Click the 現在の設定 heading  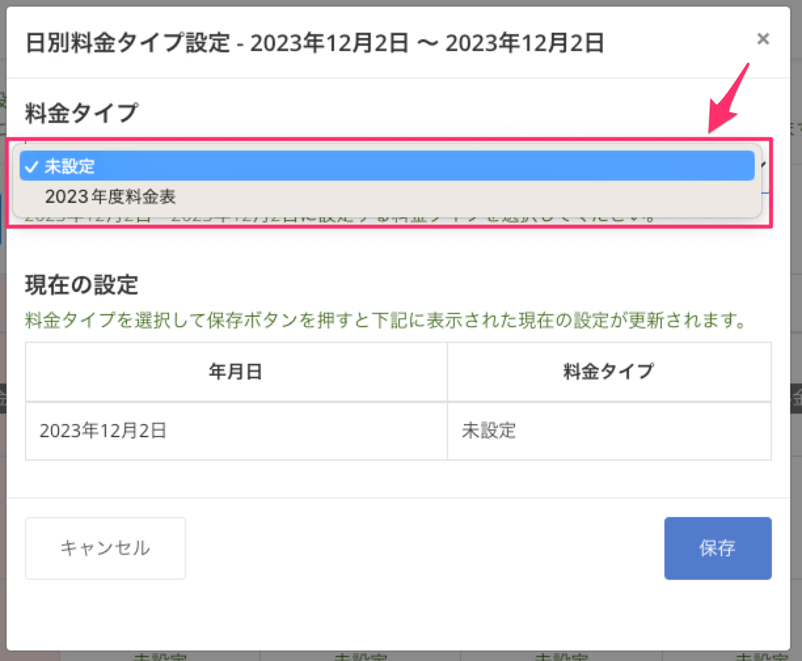pyautogui.click(x=81, y=285)
